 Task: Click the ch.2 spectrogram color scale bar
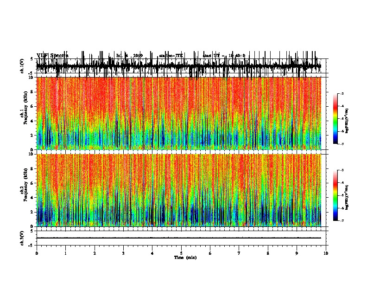click(x=335, y=195)
